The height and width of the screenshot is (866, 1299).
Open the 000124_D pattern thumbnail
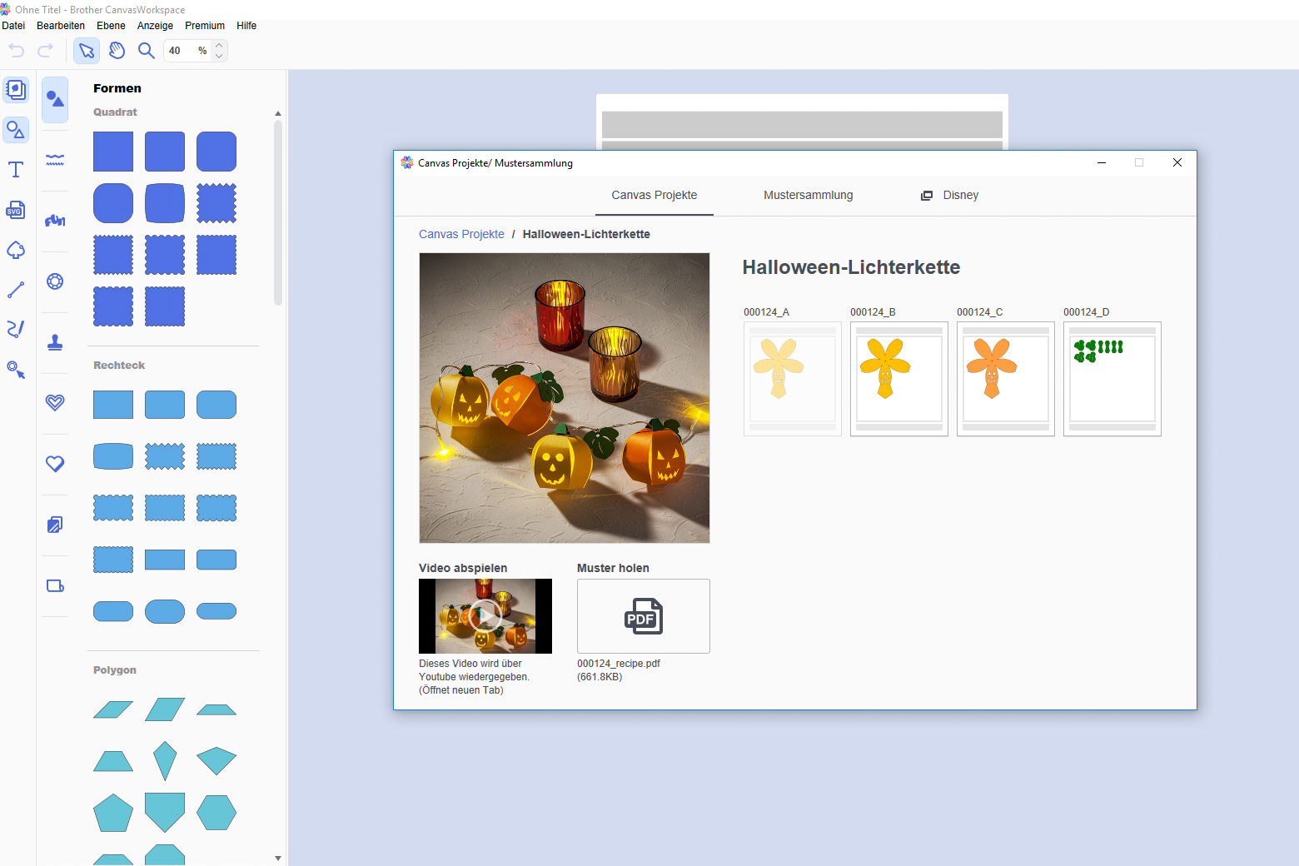[x=1112, y=379]
